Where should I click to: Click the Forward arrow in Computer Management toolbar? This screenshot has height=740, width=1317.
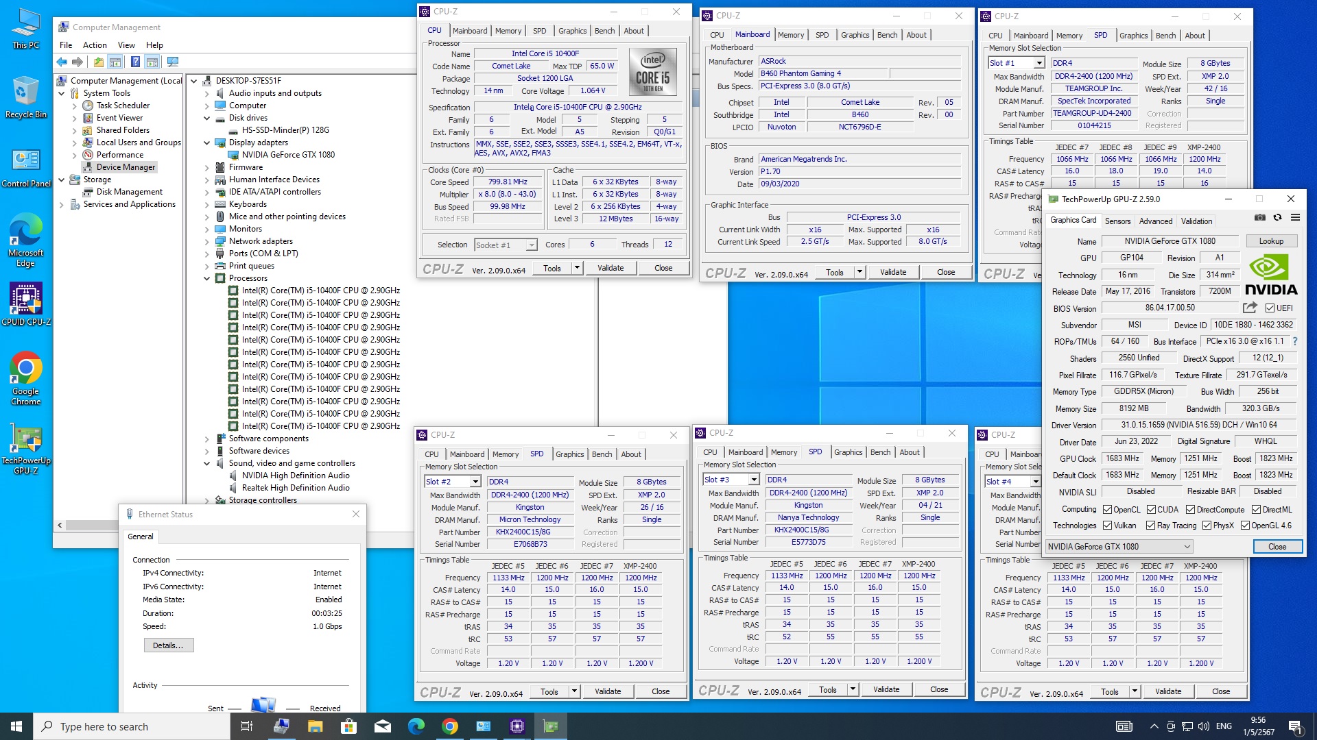(x=78, y=62)
